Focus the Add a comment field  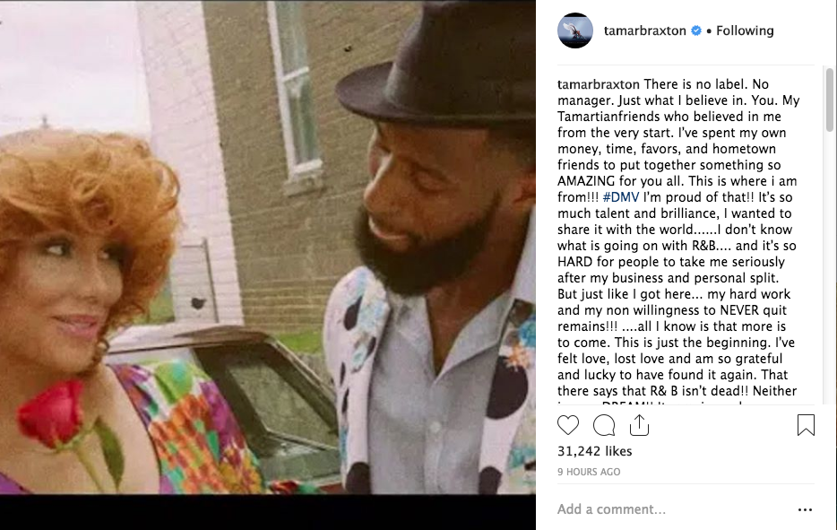tap(673, 509)
